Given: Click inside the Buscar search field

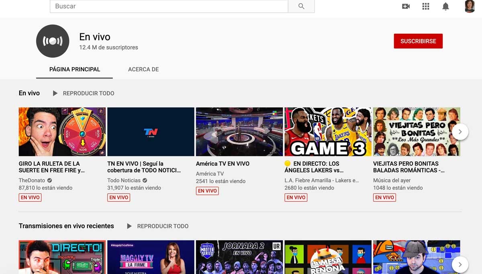Looking at the screenshot, I should click(x=161, y=6).
